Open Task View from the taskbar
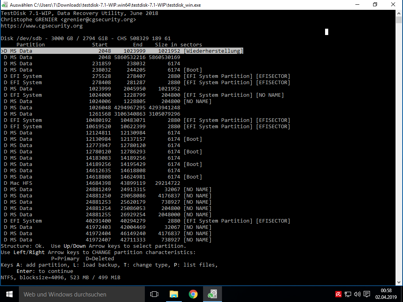Viewport: 403px width, 302px height. coord(154,294)
